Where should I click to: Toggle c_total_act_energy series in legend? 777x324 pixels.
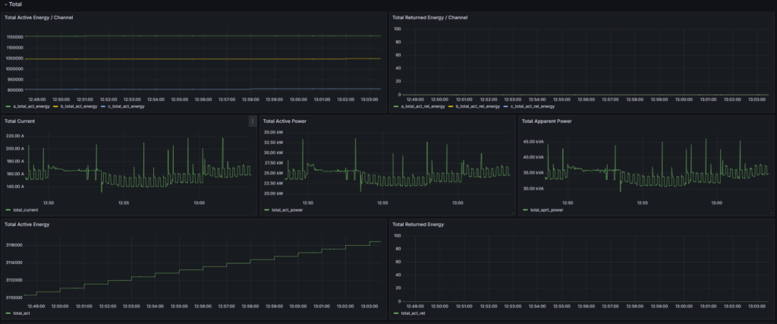click(125, 107)
